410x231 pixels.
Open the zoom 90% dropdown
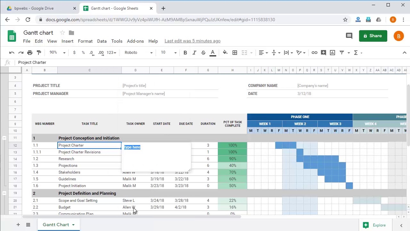click(57, 53)
